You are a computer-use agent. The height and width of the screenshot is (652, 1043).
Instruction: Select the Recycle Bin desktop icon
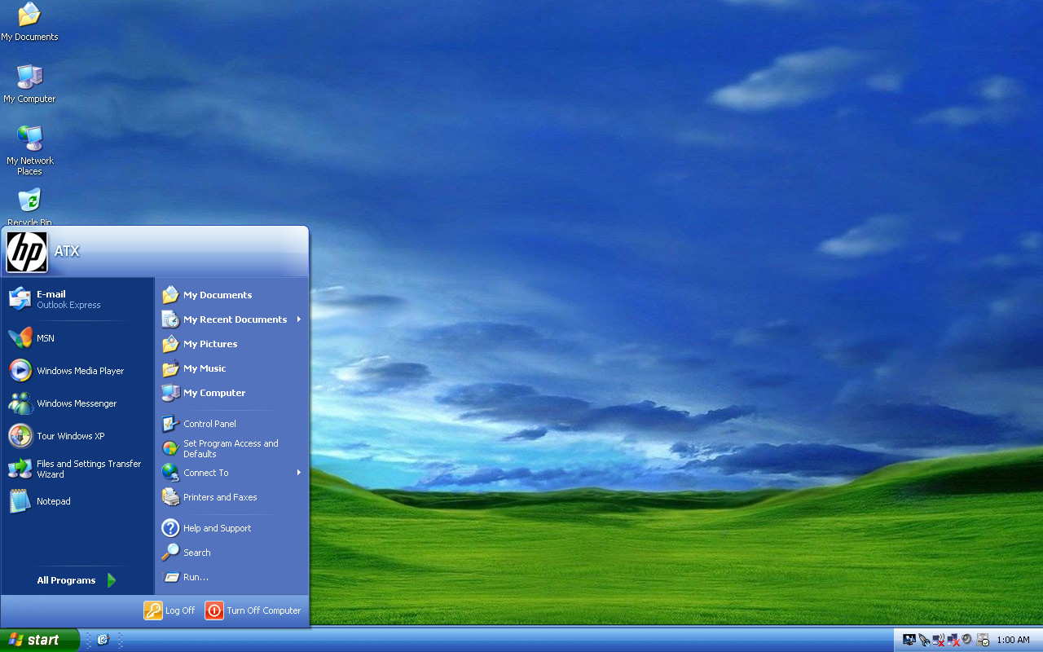29,207
